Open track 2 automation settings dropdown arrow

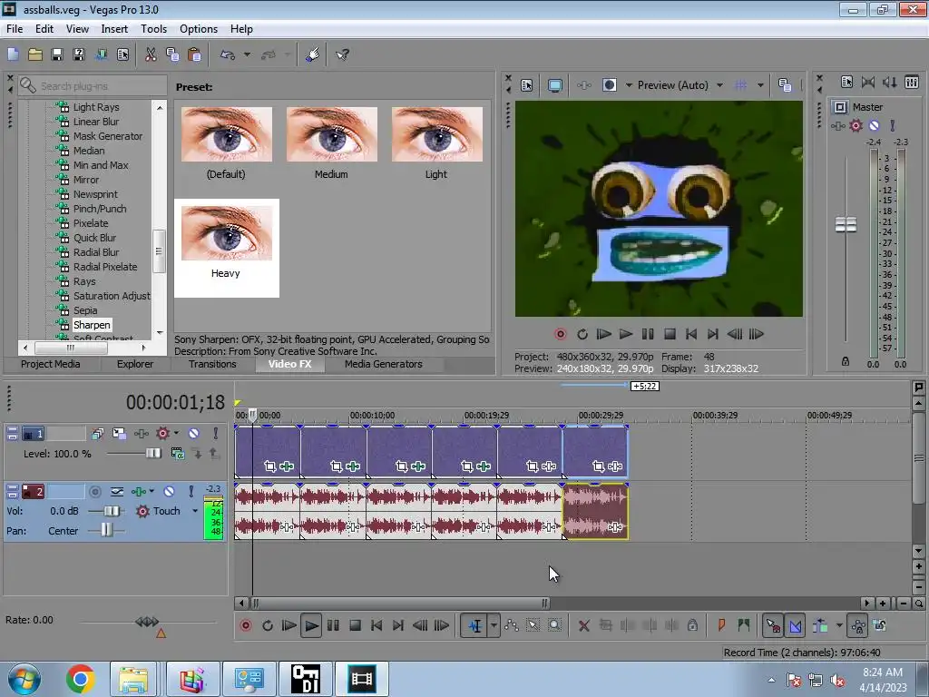click(152, 491)
